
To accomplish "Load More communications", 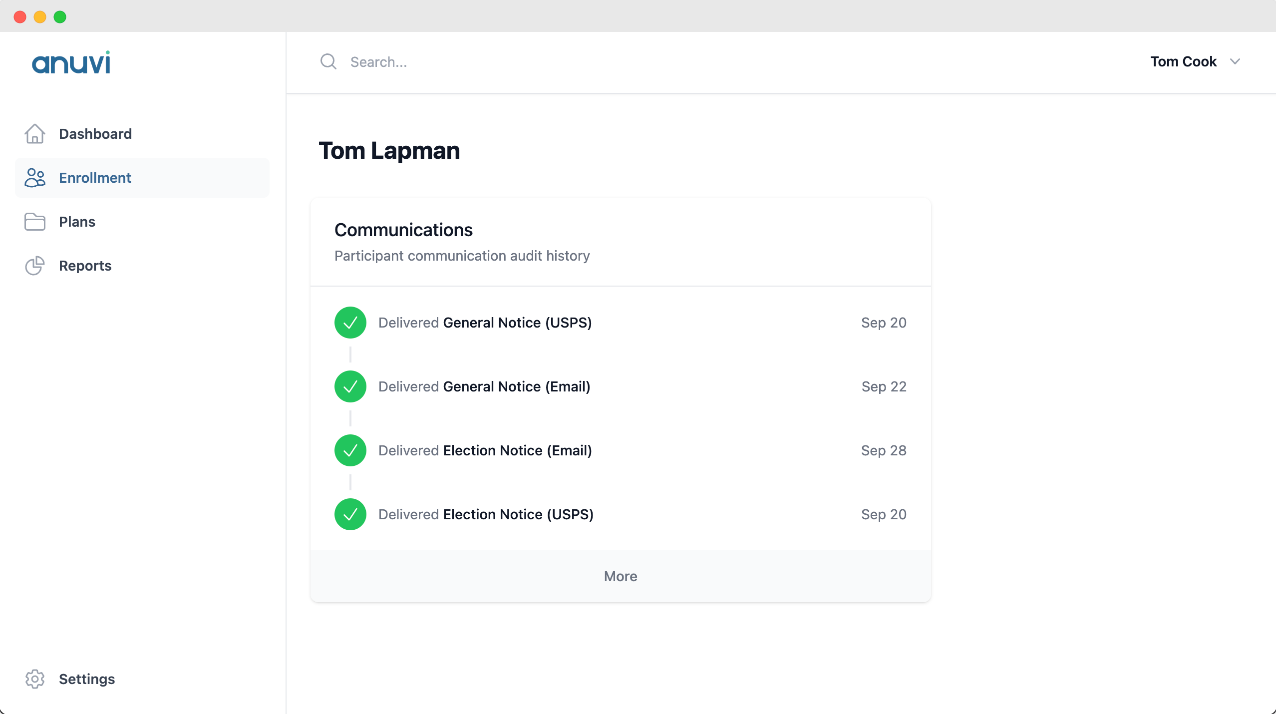I will (x=621, y=576).
